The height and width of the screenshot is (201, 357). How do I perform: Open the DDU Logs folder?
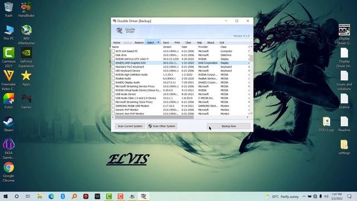[326, 124]
